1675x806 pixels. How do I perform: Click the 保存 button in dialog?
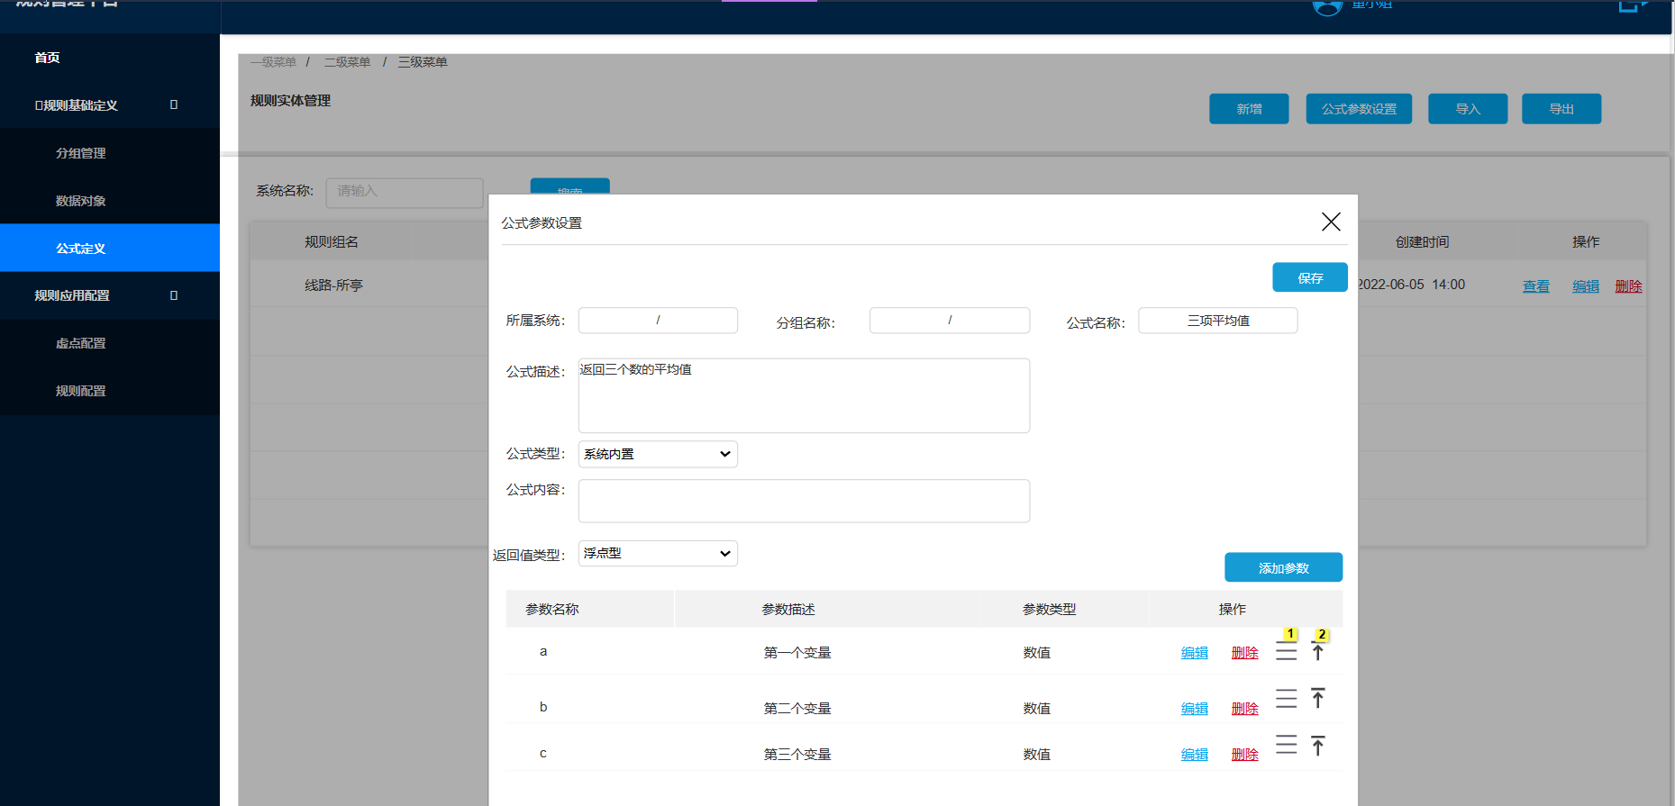[x=1310, y=277]
